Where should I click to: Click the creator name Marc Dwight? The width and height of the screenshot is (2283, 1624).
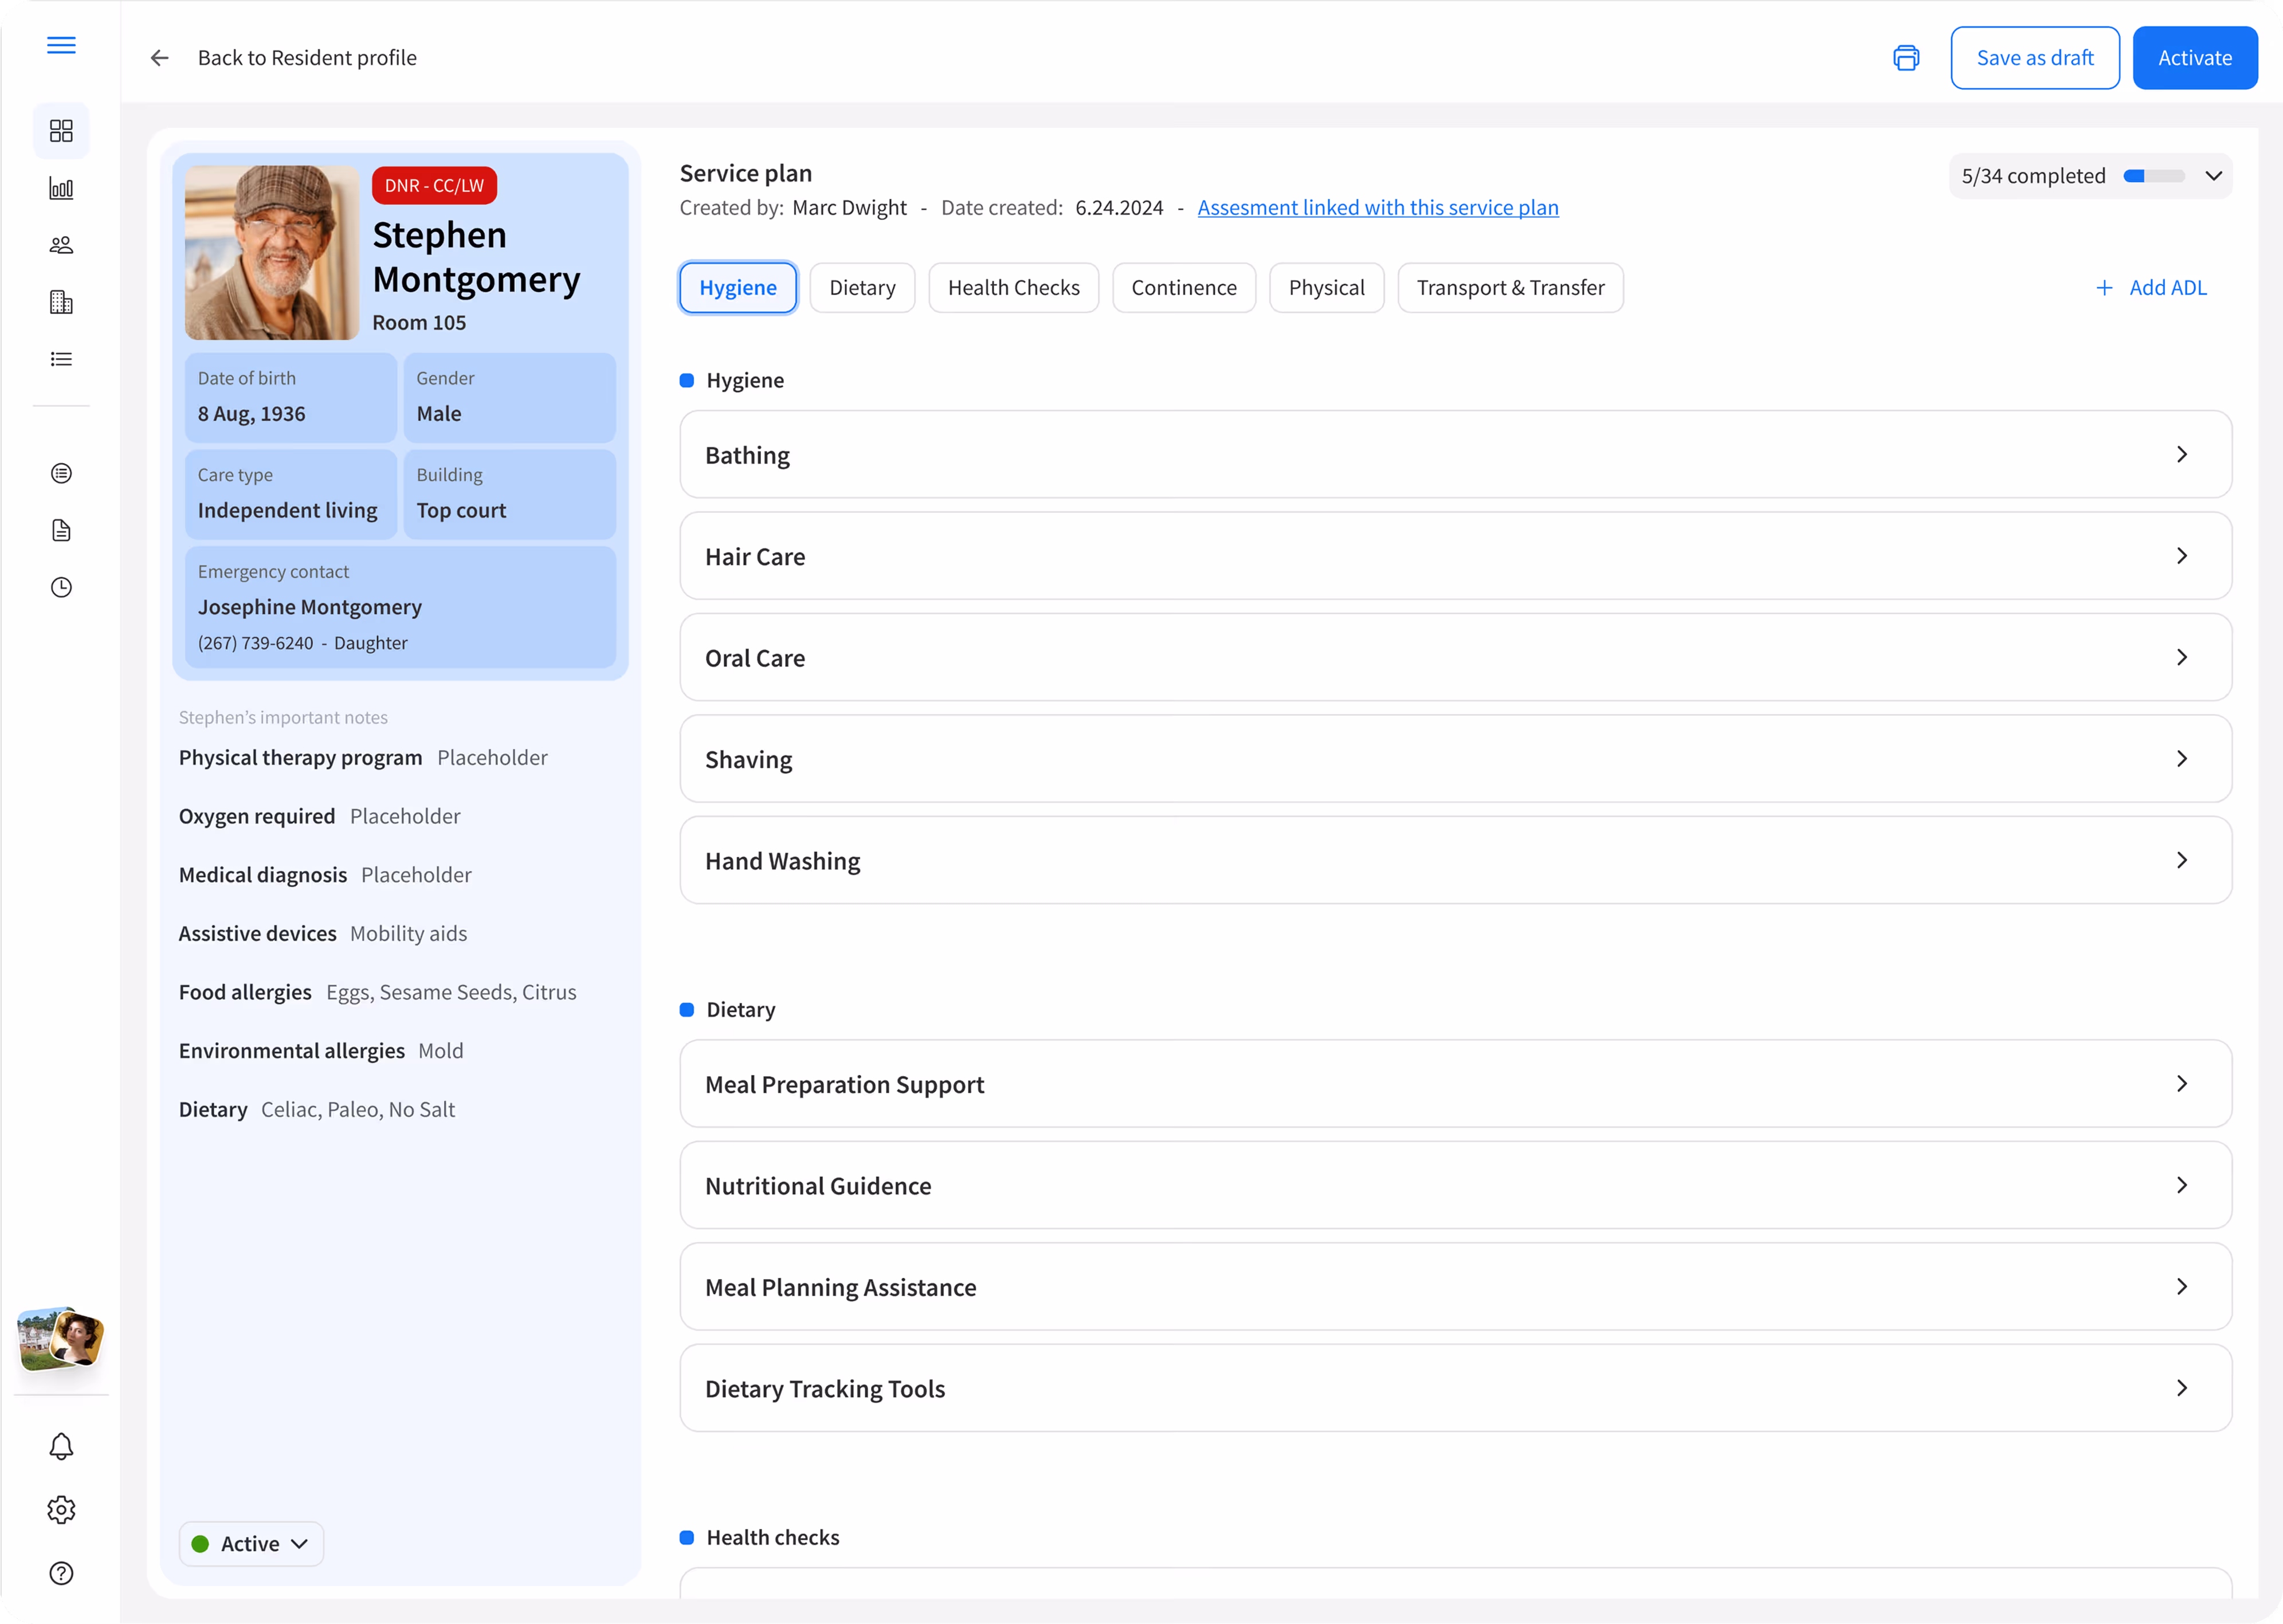(x=849, y=208)
